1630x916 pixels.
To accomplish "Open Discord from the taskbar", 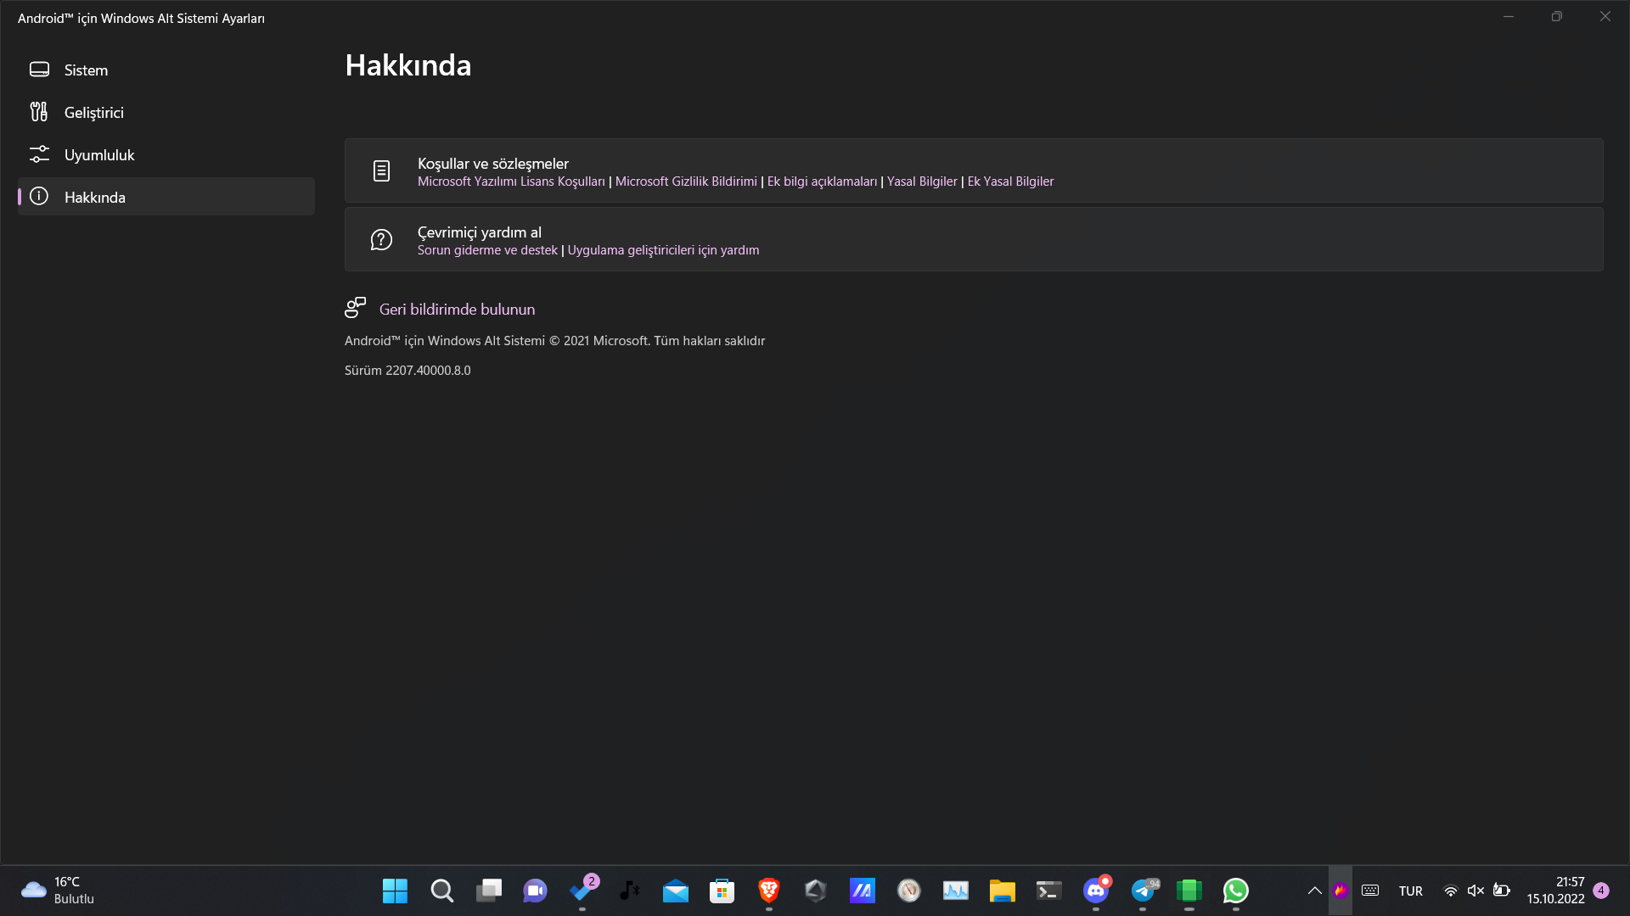I will click(x=1096, y=891).
